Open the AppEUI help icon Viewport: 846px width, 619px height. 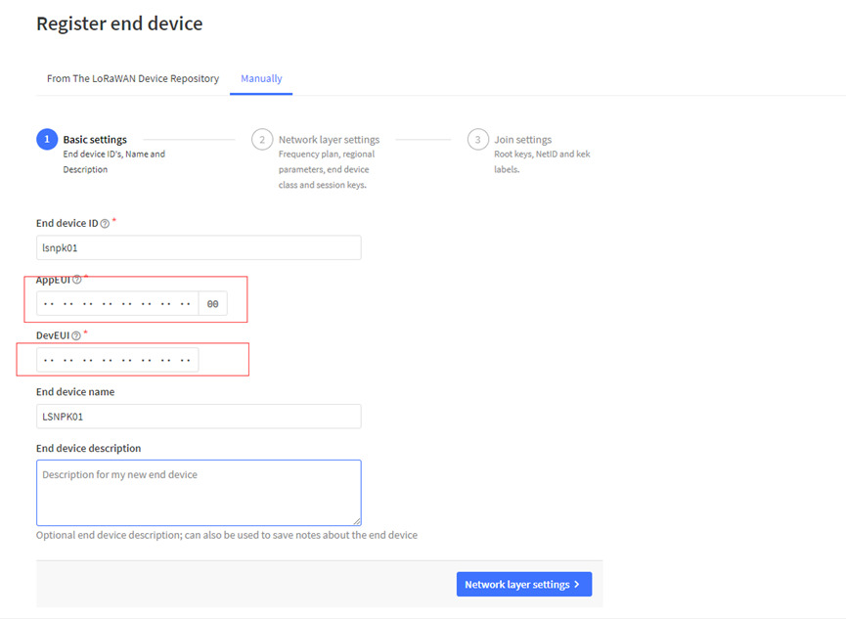[x=77, y=280]
